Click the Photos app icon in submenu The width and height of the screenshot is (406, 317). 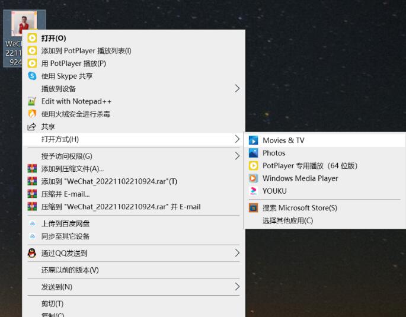pyautogui.click(x=253, y=153)
